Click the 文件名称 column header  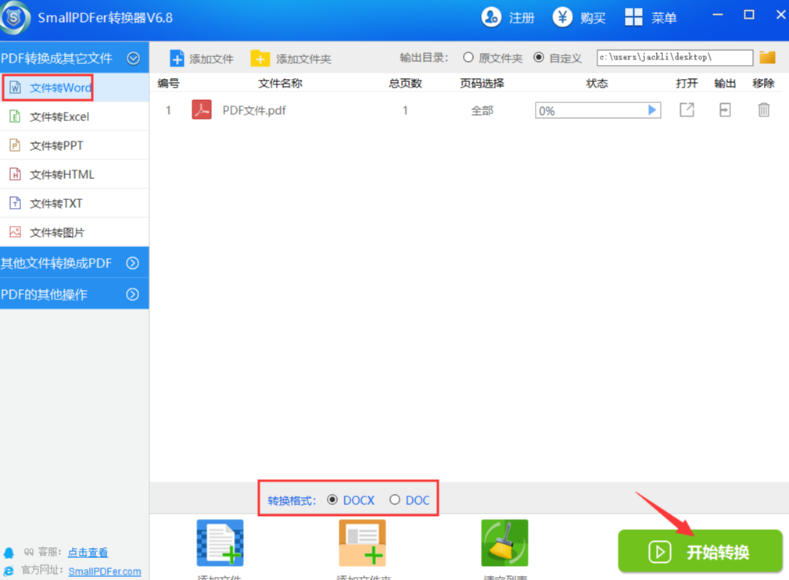pyautogui.click(x=280, y=83)
